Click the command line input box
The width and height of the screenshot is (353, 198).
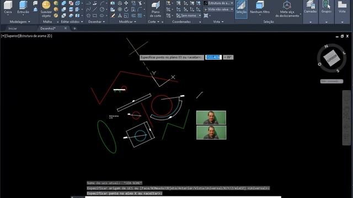[183, 197]
